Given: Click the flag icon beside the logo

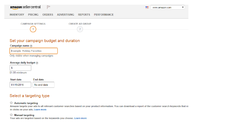Looking at the screenshot, I should click(48, 7).
